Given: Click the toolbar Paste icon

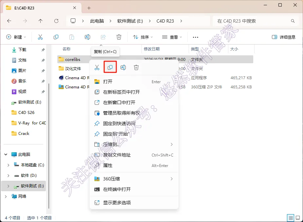Looking at the screenshot, I should 72,37.
